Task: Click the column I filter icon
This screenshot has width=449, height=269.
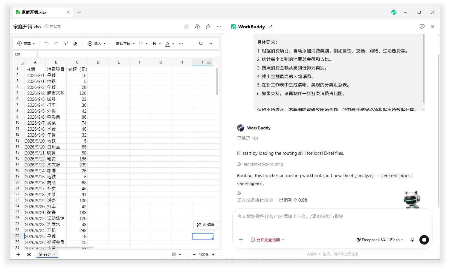Action: 209,62
